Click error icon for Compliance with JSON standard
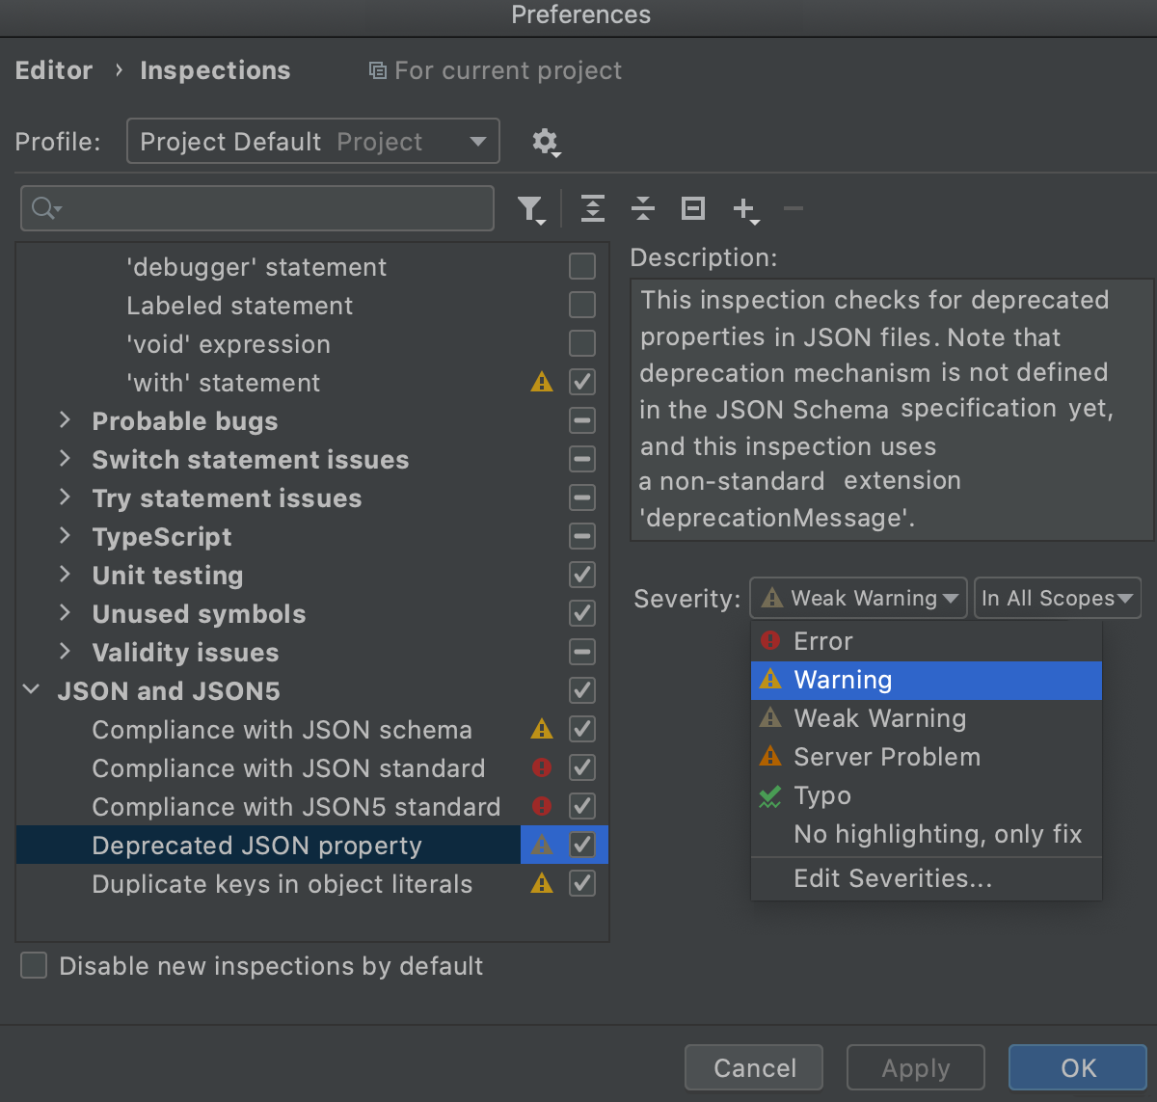Viewport: 1157px width, 1102px height. pyautogui.click(x=542, y=768)
